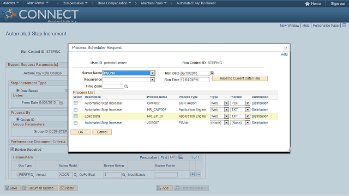349x196 pixels.
Task: Click the Time Zone lookup magnifier
Action: (x=127, y=86)
